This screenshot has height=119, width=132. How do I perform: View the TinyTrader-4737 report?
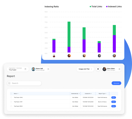113,102
